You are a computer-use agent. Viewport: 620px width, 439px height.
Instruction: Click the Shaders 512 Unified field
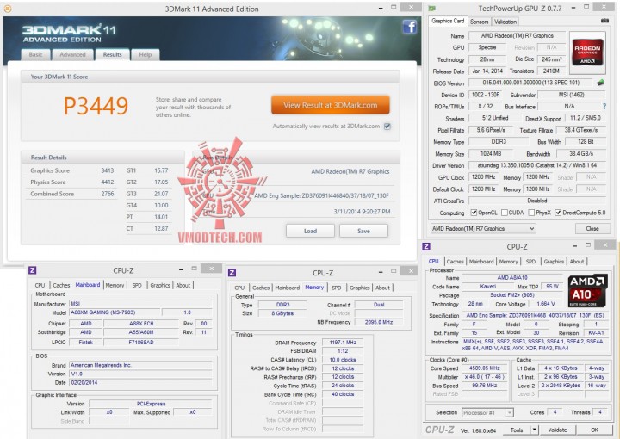(x=494, y=118)
